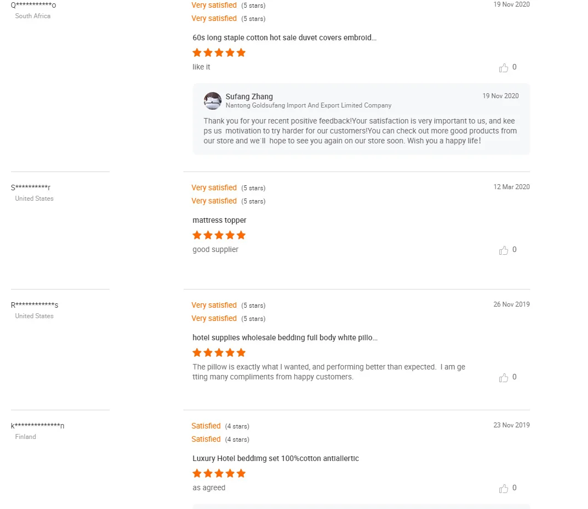This screenshot has width=588, height=509.
Task: Click thumbs-up icon on "like it" review
Action: pyautogui.click(x=504, y=68)
